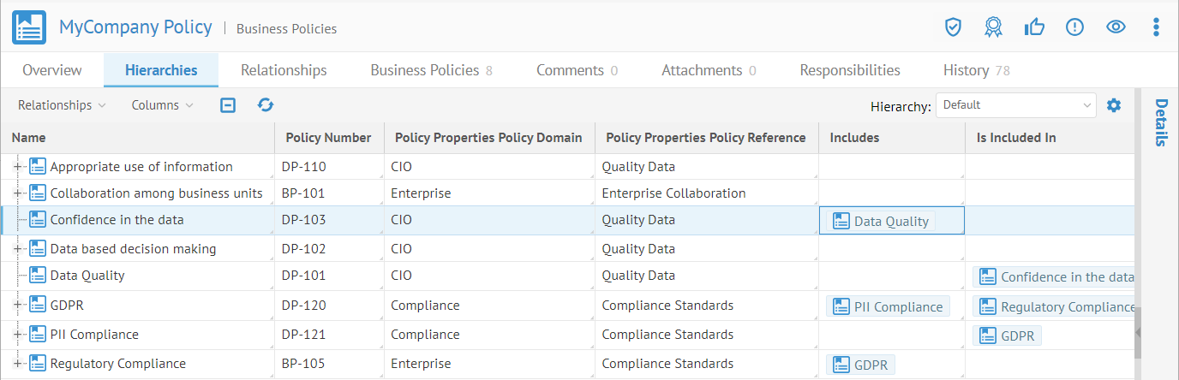Click the exclamation alert icon

1074,27
